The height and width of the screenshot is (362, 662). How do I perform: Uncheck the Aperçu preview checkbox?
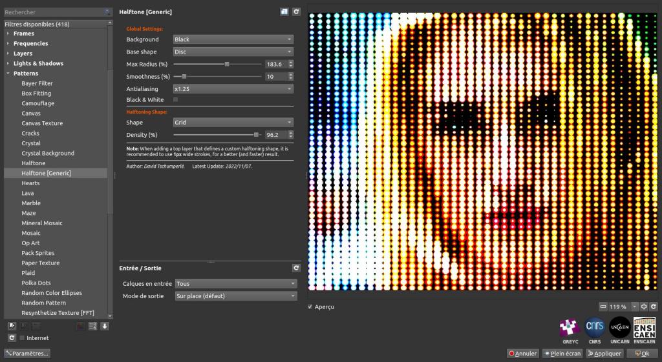click(310, 307)
